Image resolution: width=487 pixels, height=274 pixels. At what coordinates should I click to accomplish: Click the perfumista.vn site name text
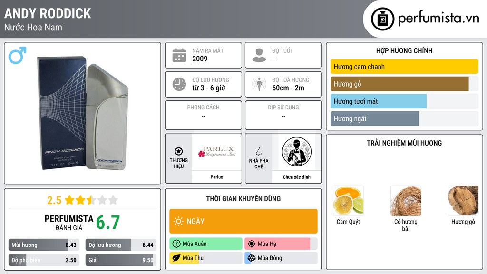pyautogui.click(x=438, y=19)
